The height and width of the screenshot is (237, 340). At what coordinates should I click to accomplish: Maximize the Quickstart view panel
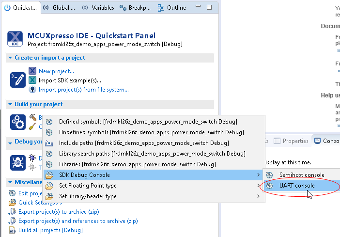(x=209, y=7)
